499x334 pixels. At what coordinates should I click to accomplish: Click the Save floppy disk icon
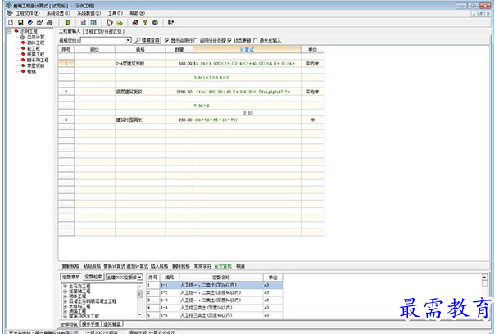[20, 23]
